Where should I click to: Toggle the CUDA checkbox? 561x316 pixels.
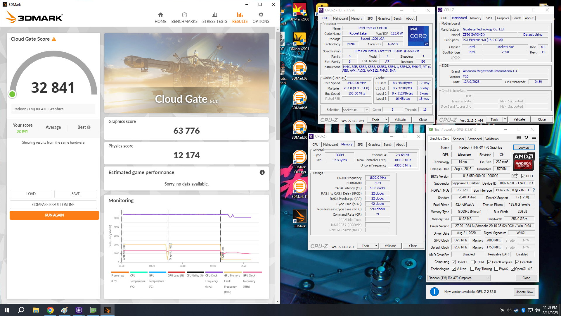[472, 262]
